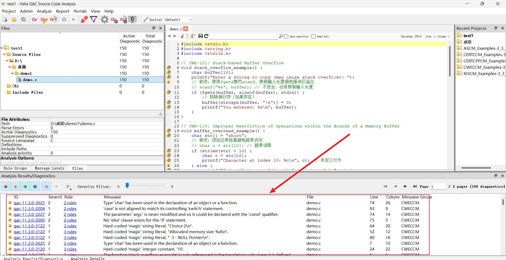Viewport: 506px width, 260px height.
Task: Click the diagnostics list vertical scrollbar
Action: [x=503, y=202]
